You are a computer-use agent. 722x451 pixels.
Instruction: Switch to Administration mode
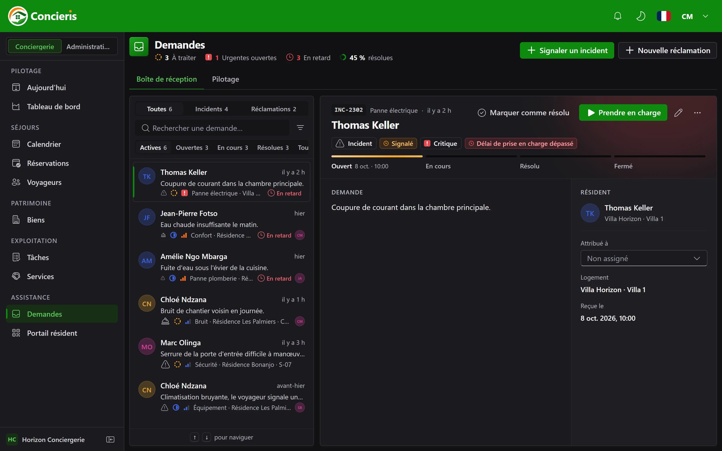point(88,47)
